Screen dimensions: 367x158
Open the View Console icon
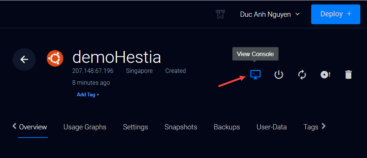(255, 74)
